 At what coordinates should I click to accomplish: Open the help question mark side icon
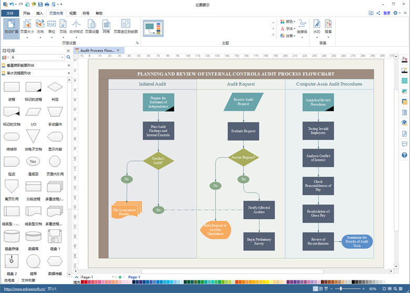click(x=404, y=155)
